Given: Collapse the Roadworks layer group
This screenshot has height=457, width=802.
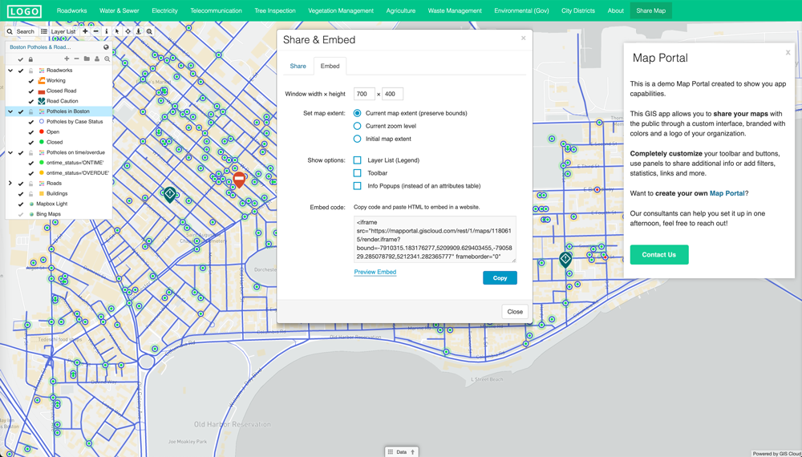Looking at the screenshot, I should point(10,71).
